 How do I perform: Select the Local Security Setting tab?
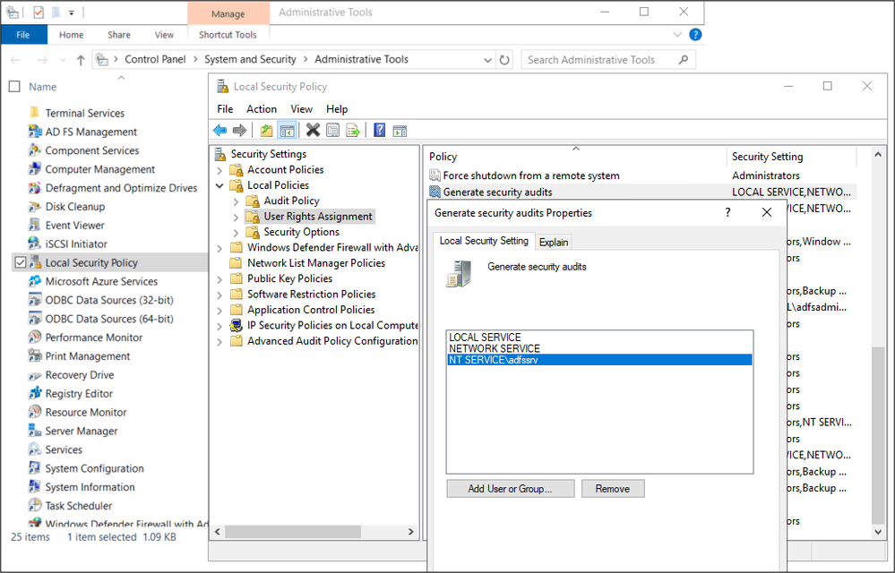[x=484, y=241]
